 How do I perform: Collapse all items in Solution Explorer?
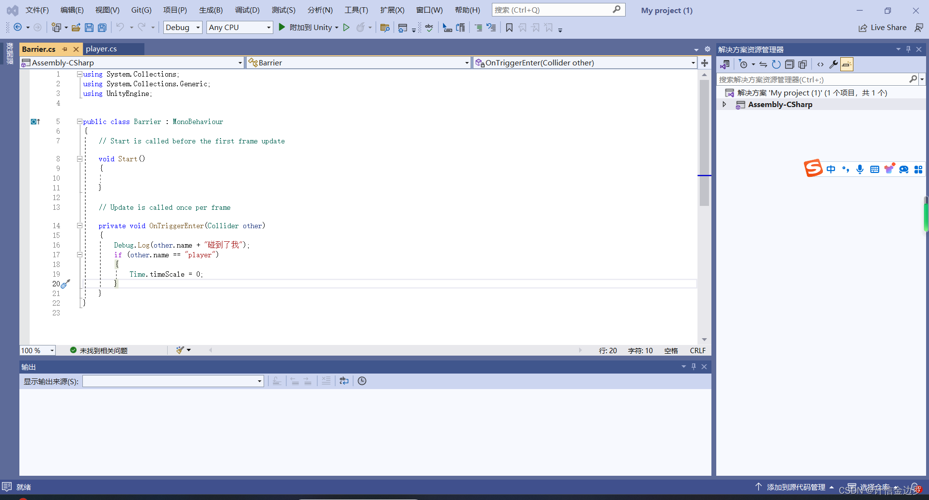[789, 64]
